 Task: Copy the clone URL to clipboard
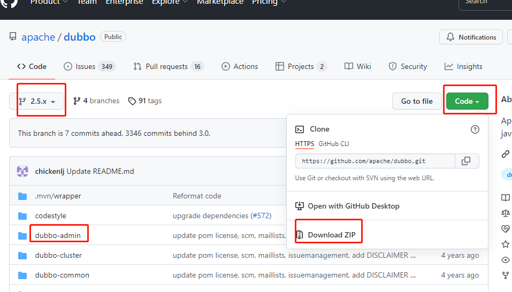pos(467,161)
